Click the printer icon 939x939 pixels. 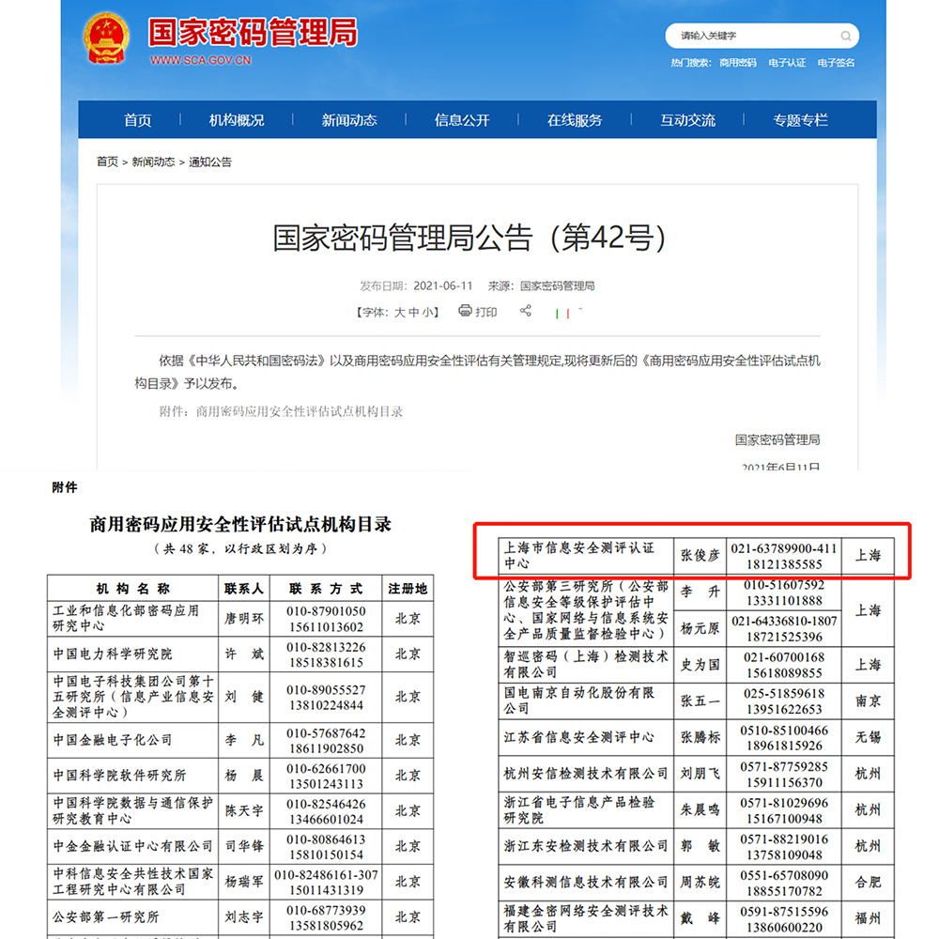(465, 310)
